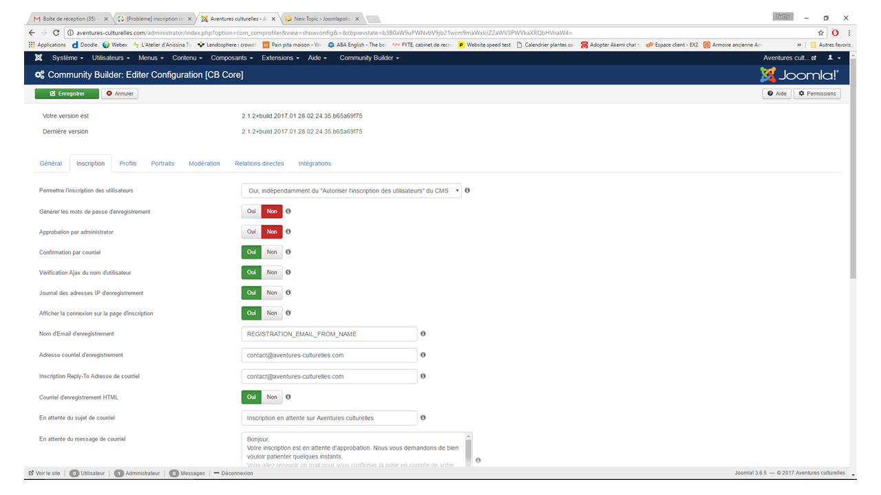Bookmark this page with the star icon
This screenshot has width=881, height=495.
tap(821, 33)
